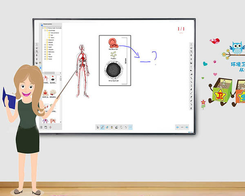
Task: Click the Resource panel title tab
Action: tap(48, 24)
